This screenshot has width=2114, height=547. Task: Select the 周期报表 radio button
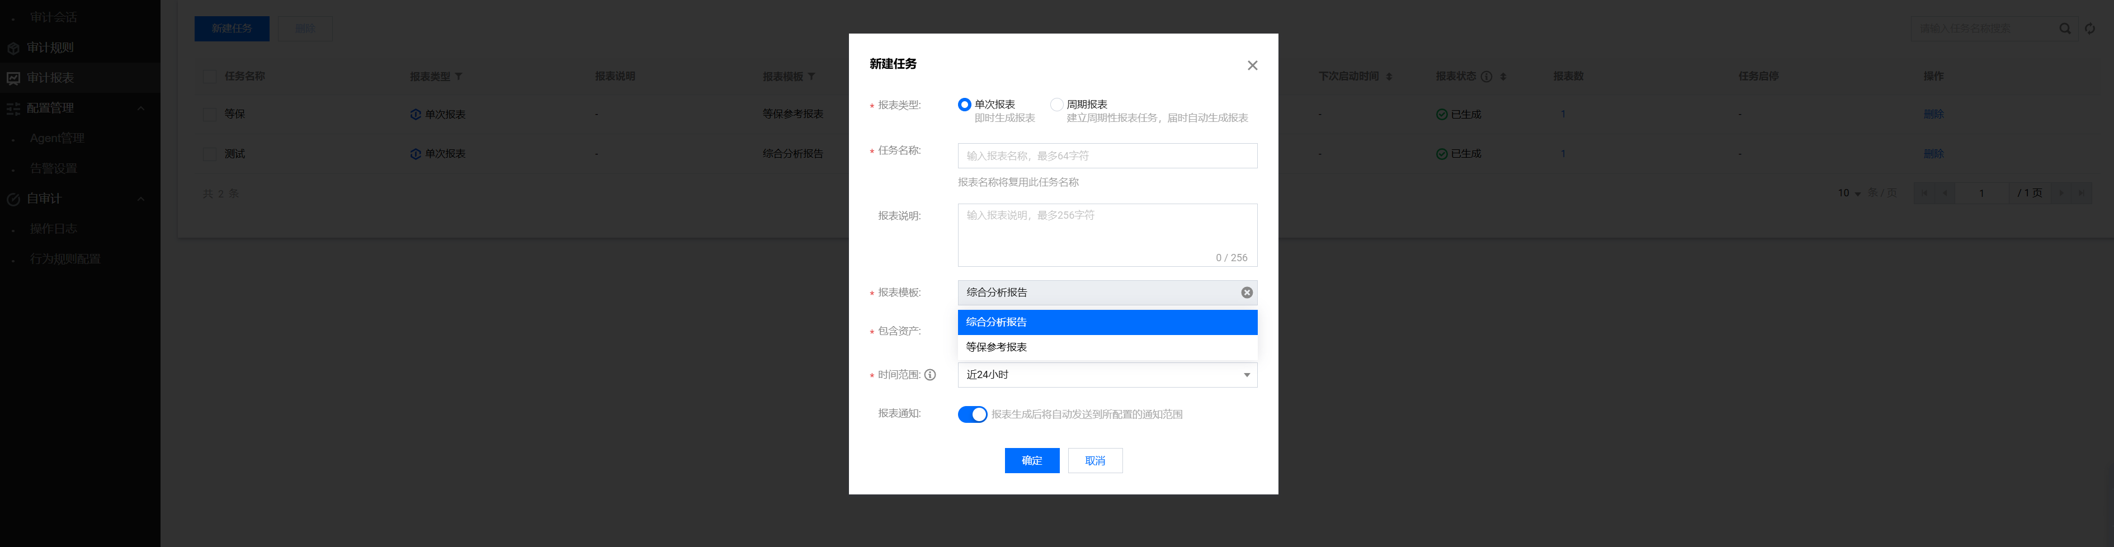pos(1056,104)
